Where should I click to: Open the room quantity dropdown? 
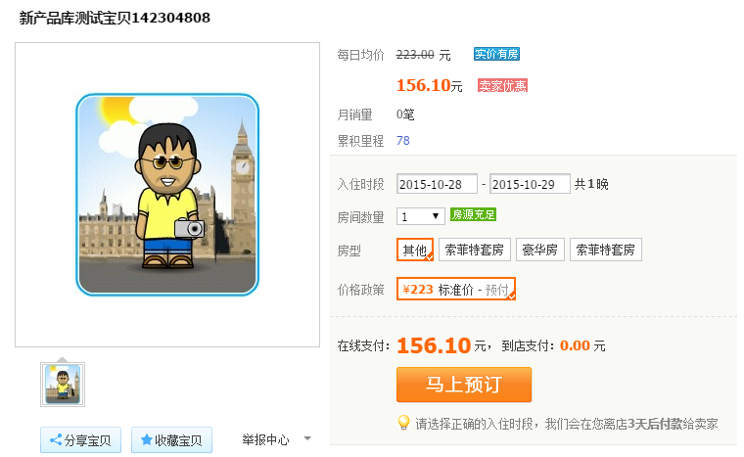[x=421, y=216]
